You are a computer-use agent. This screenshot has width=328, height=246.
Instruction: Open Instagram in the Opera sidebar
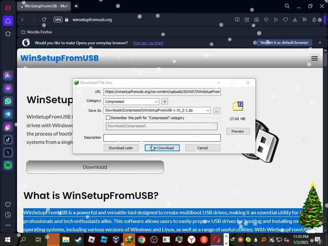(x=8, y=127)
